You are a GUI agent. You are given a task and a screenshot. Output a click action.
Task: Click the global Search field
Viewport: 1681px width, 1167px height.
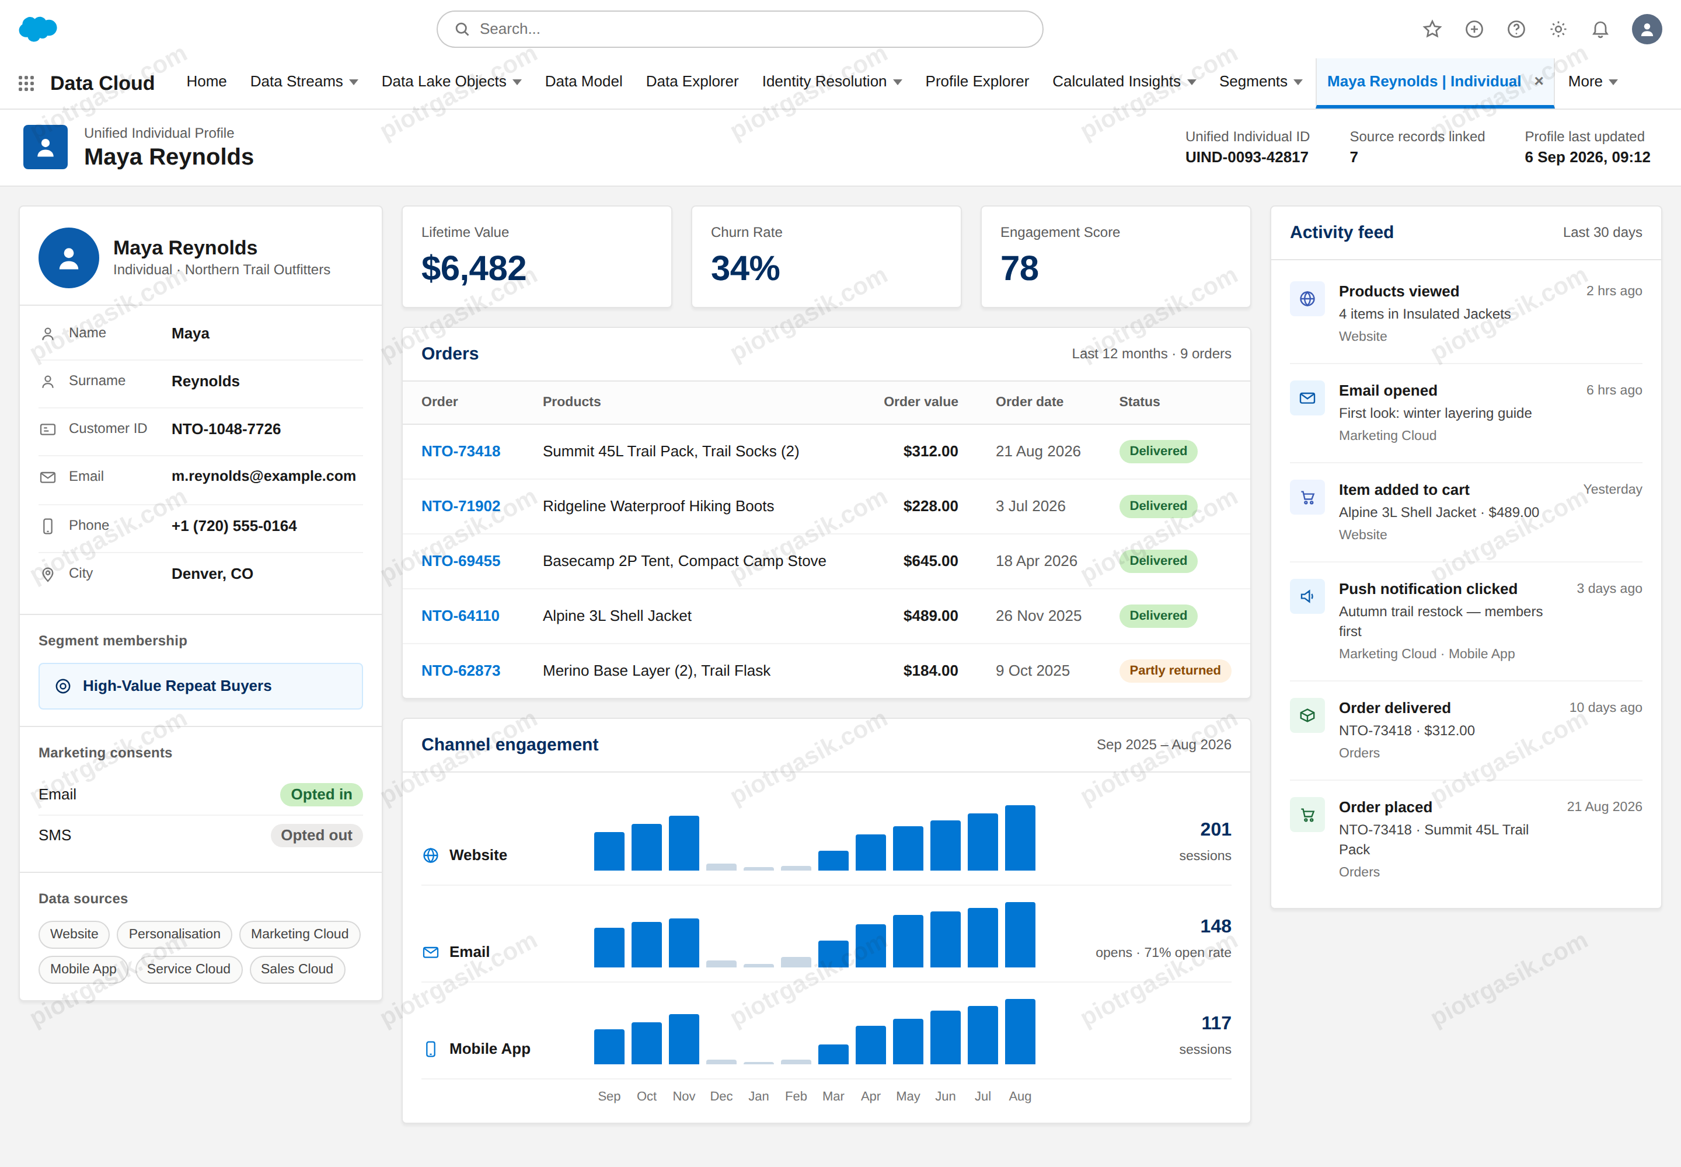point(740,29)
